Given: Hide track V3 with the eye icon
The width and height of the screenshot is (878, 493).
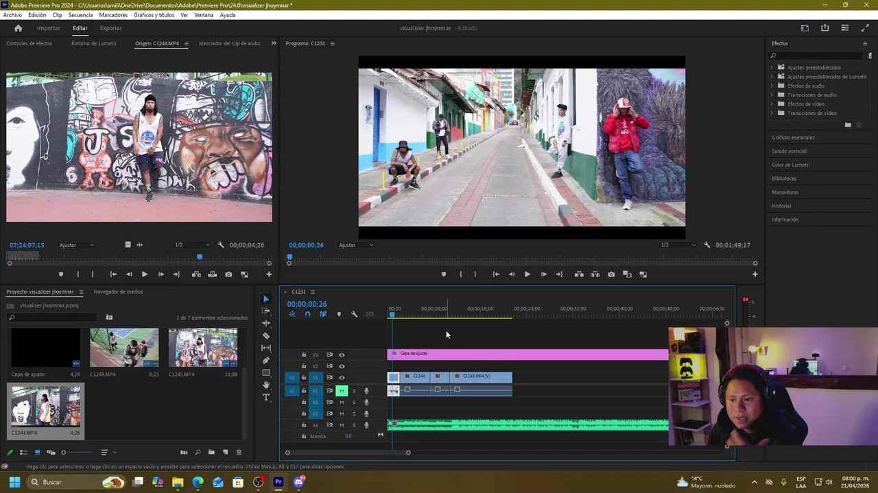Looking at the screenshot, I should [342, 355].
